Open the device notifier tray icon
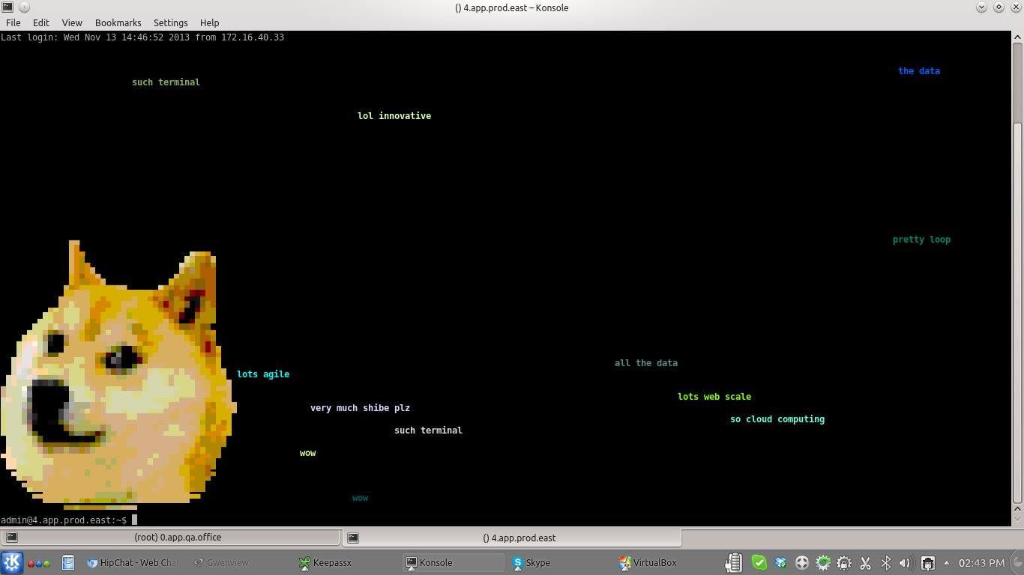The image size is (1024, 575). (927, 562)
